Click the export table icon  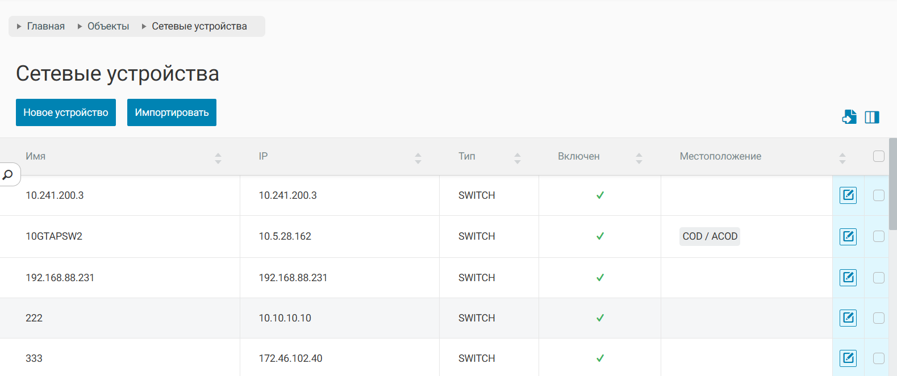849,117
